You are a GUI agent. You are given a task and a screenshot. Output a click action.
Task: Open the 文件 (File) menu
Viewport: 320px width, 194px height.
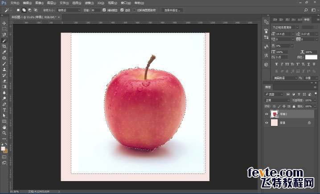[15, 3]
